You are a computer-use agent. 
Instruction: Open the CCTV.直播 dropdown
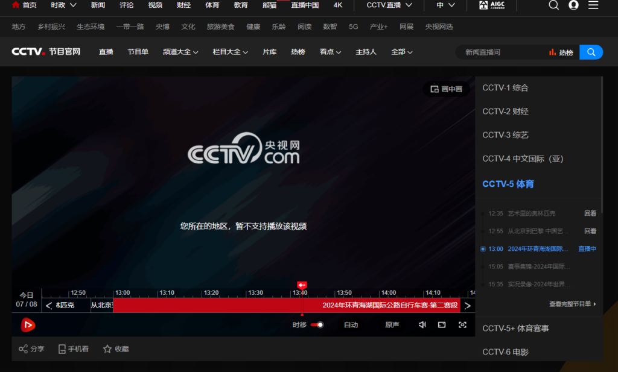[x=389, y=5]
